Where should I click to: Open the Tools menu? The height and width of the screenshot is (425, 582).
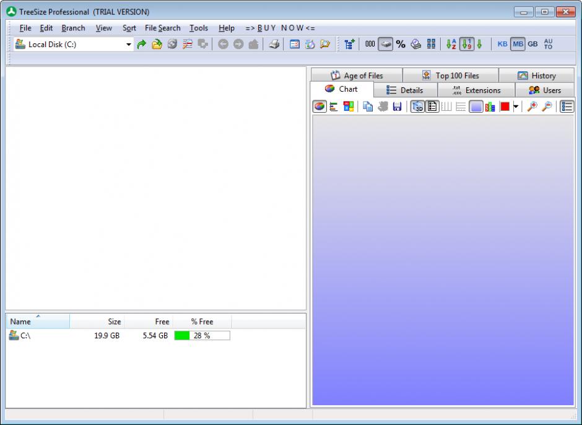tap(199, 28)
